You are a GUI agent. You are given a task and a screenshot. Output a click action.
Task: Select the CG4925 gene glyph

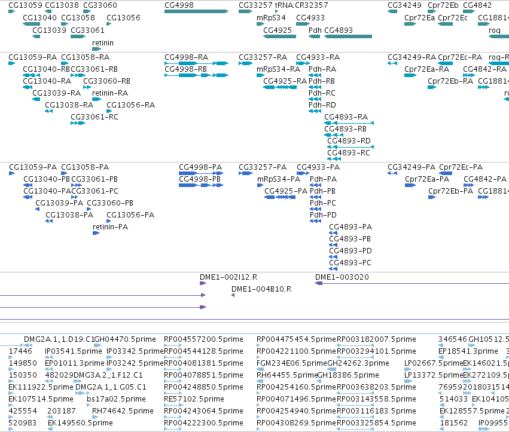[x=279, y=36]
